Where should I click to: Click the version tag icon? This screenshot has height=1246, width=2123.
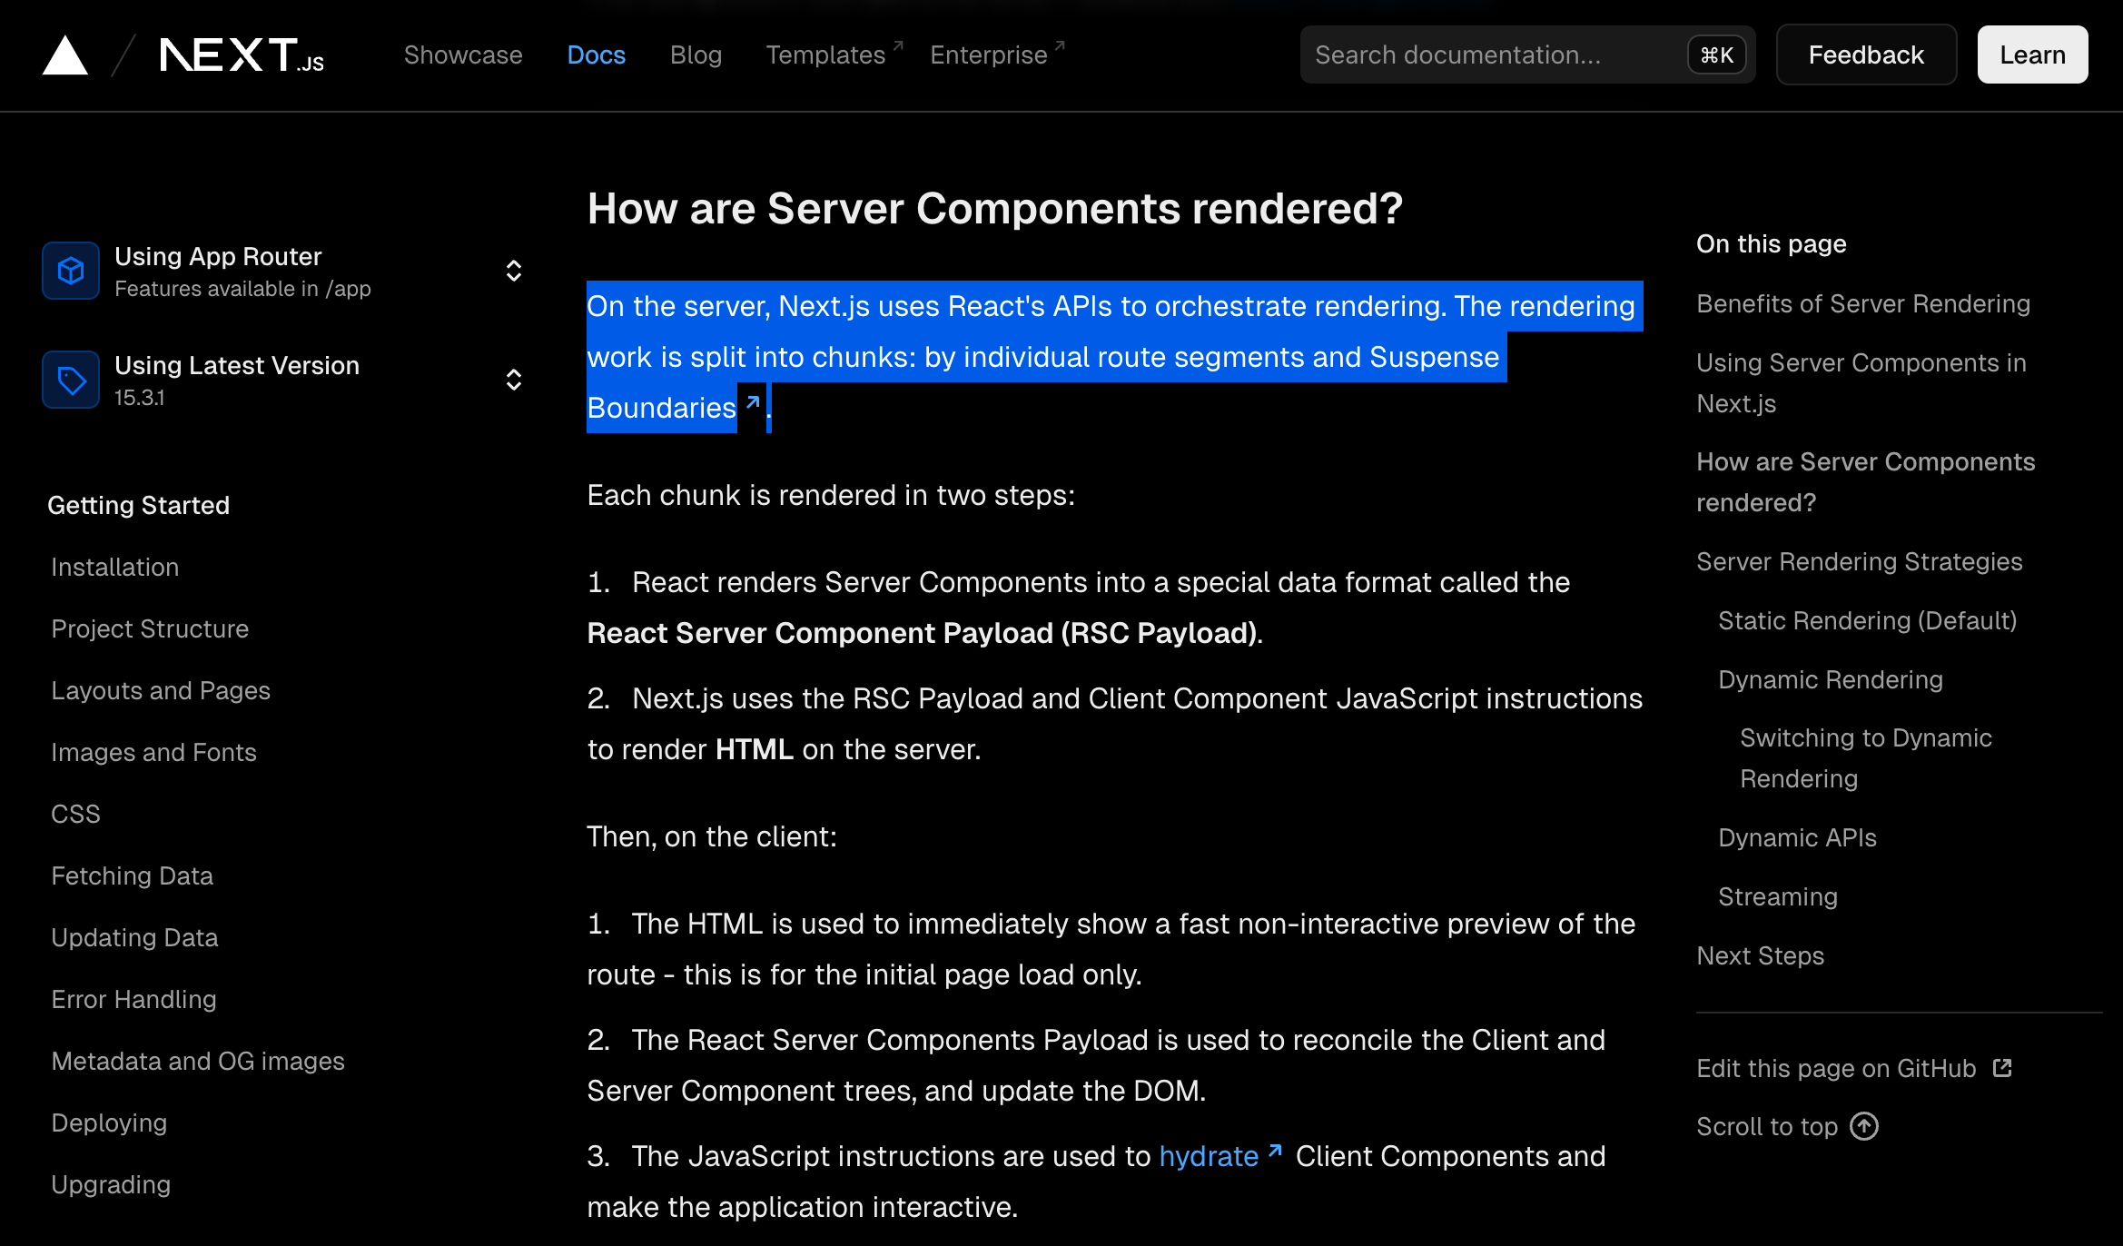coord(71,380)
